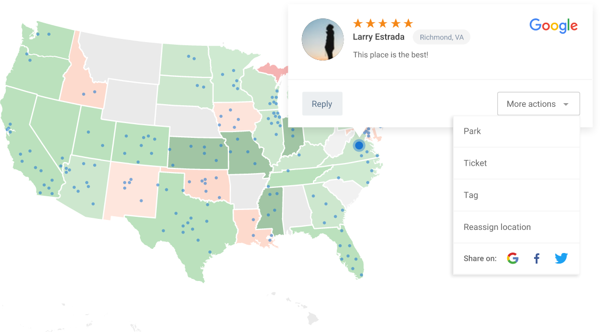Share review on Twitter bird icon

561,258
